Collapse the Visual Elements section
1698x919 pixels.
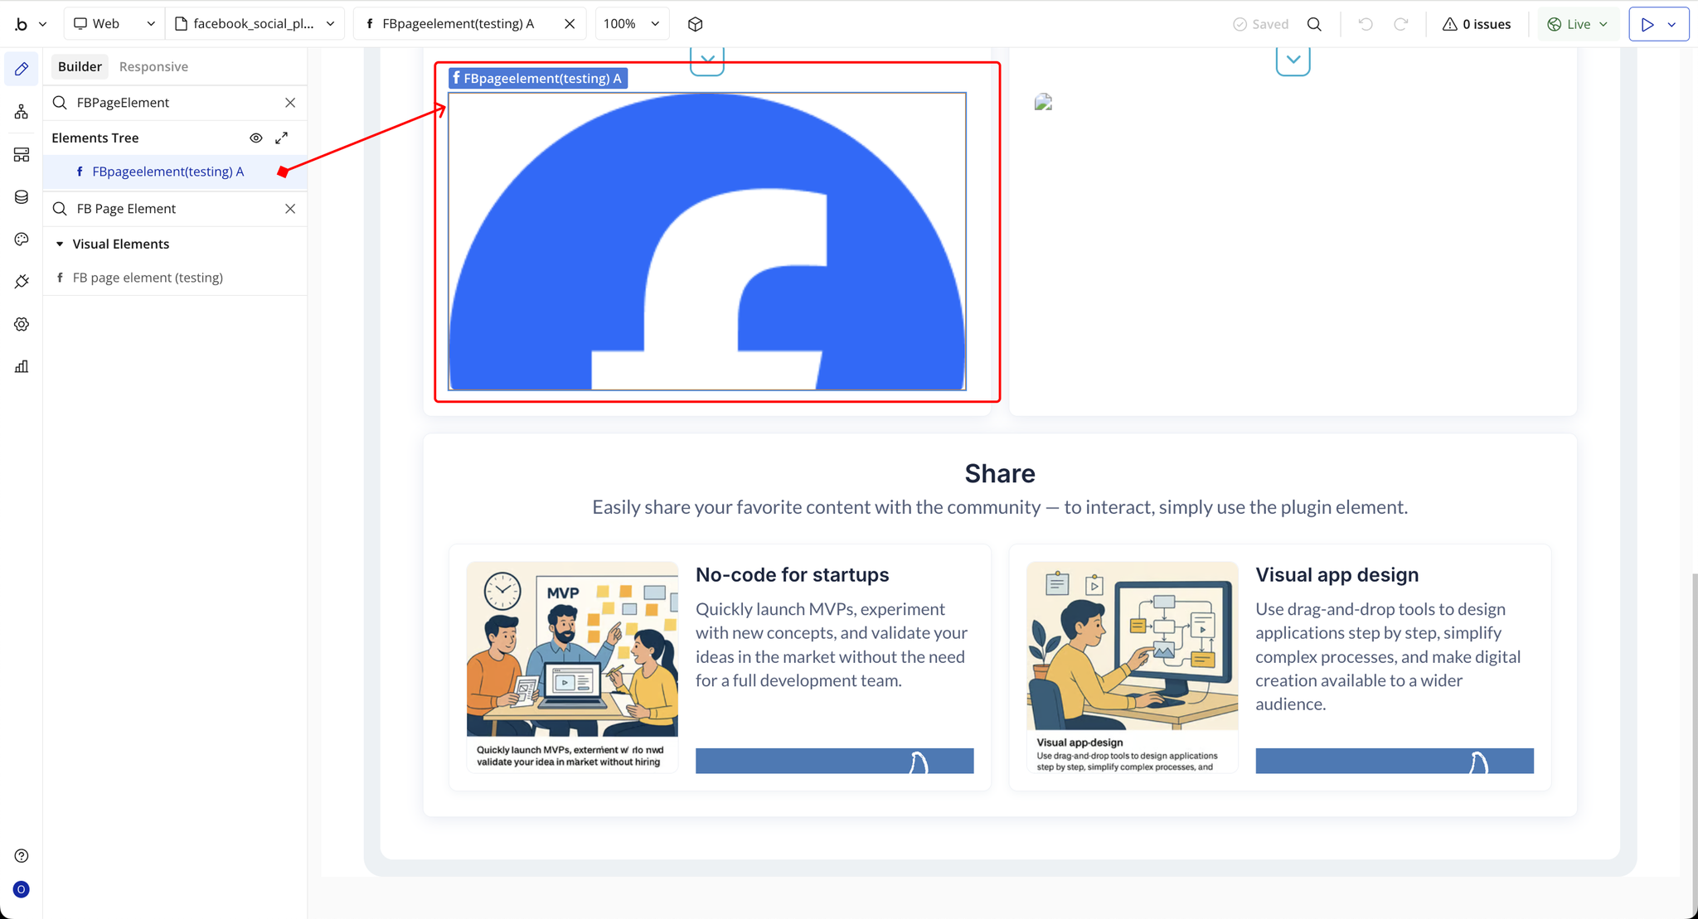(x=60, y=244)
